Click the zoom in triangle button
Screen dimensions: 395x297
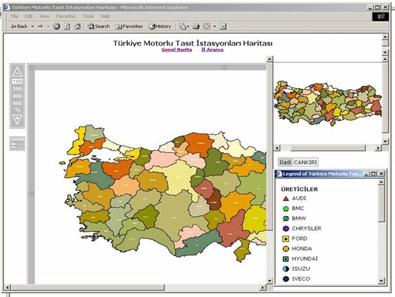tap(18, 71)
